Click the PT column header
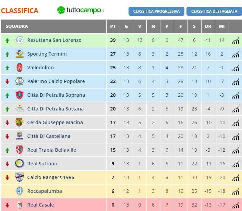The width and height of the screenshot is (242, 211). [113, 26]
